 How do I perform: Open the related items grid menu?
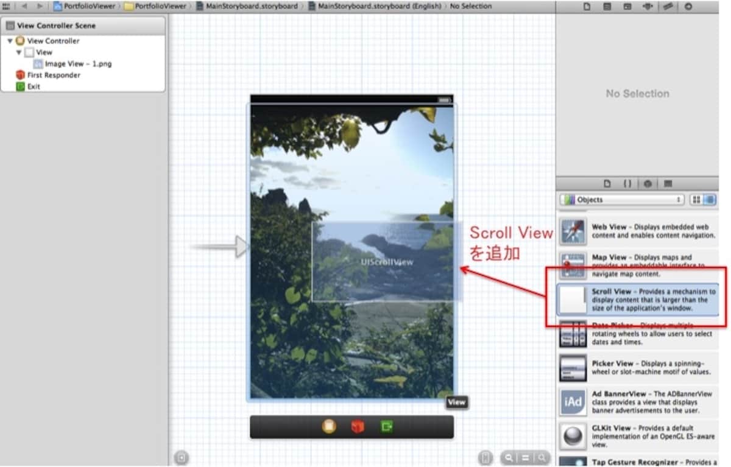(6, 5)
